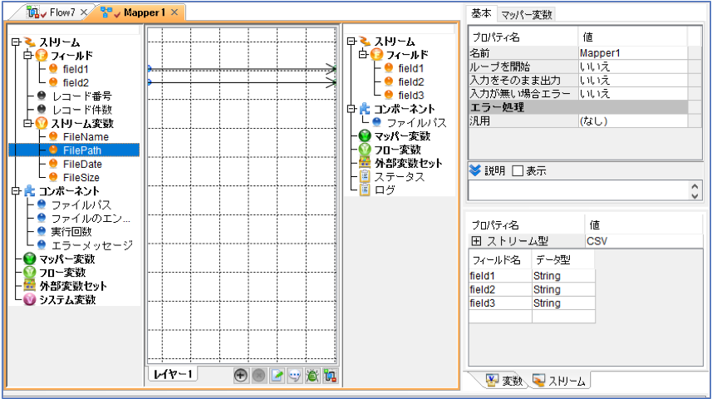Viewport: 712px width, 399px height.
Task: Select エラーメッセージ in input component
Action: tap(92, 245)
